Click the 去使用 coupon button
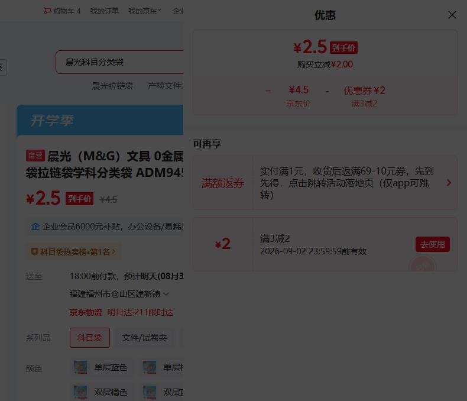467x401 pixels. pyautogui.click(x=433, y=244)
